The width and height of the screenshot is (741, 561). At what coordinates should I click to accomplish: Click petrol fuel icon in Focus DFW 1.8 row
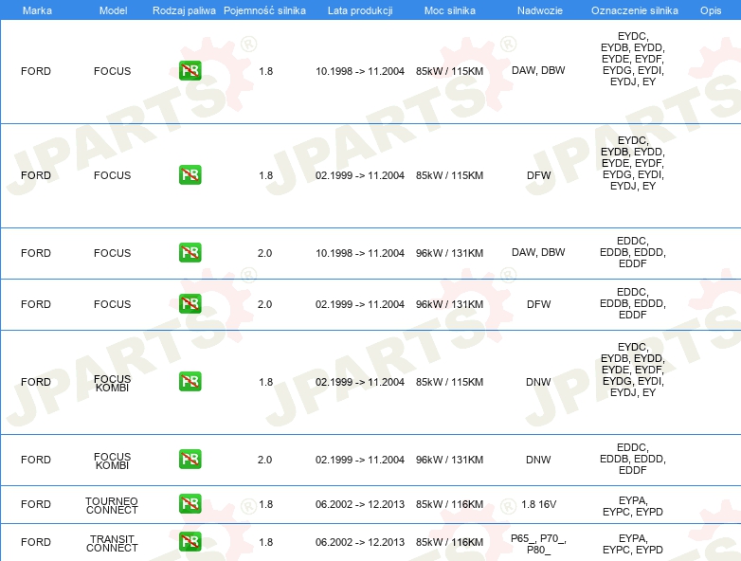pyautogui.click(x=190, y=175)
